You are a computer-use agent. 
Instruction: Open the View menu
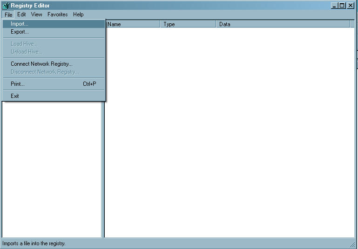tap(36, 14)
